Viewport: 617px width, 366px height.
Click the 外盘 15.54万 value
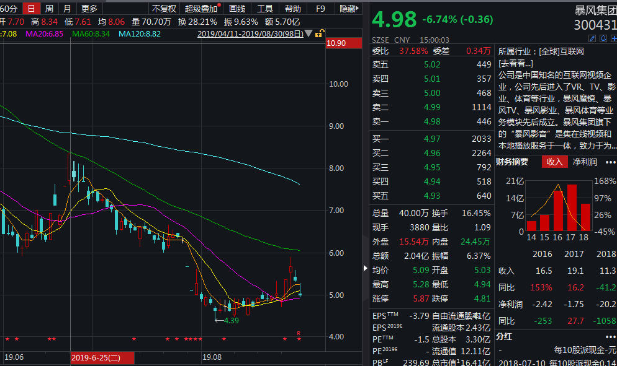point(413,242)
